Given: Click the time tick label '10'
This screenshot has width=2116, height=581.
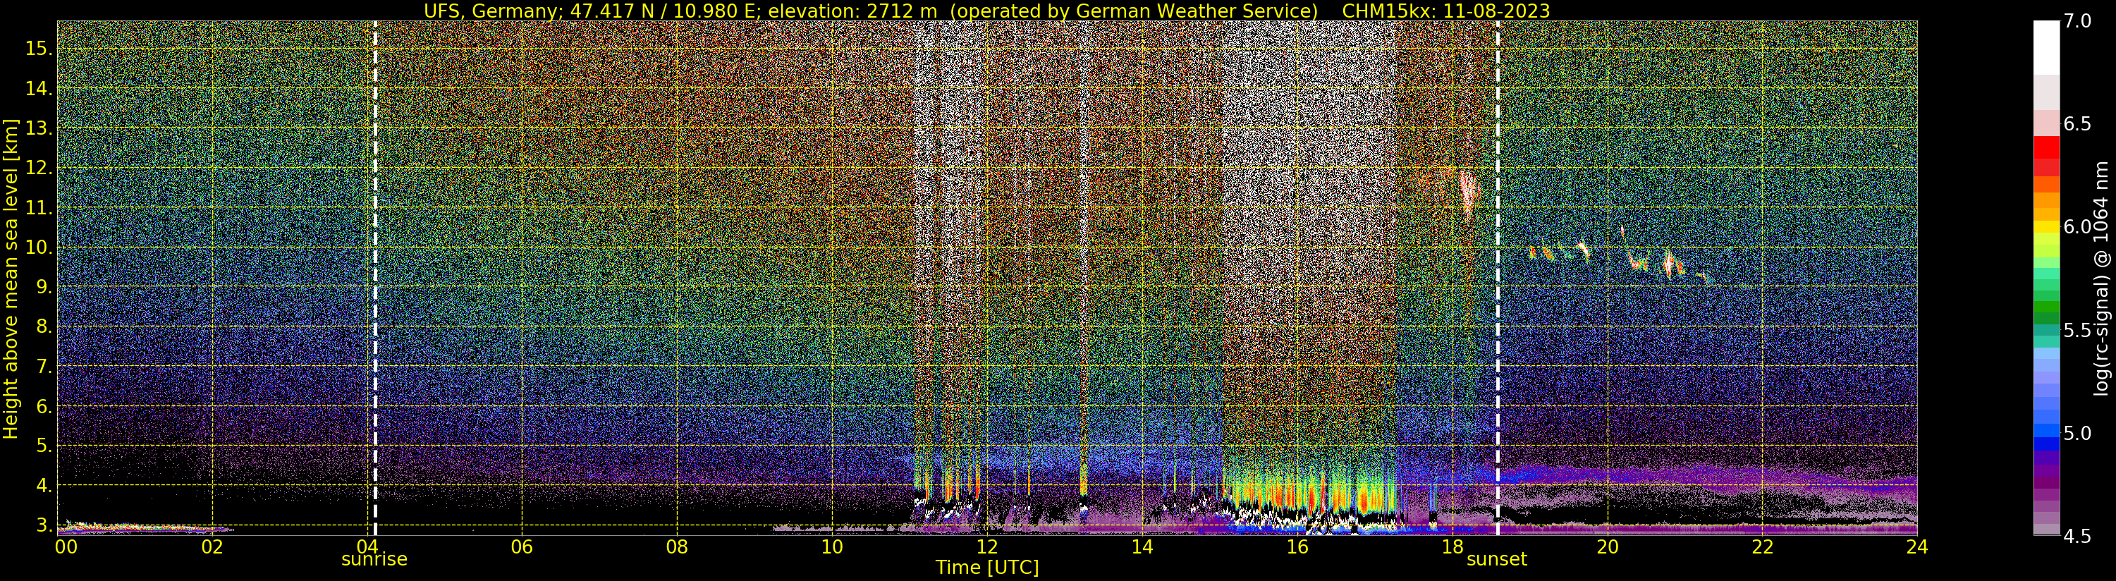Looking at the screenshot, I should (832, 547).
